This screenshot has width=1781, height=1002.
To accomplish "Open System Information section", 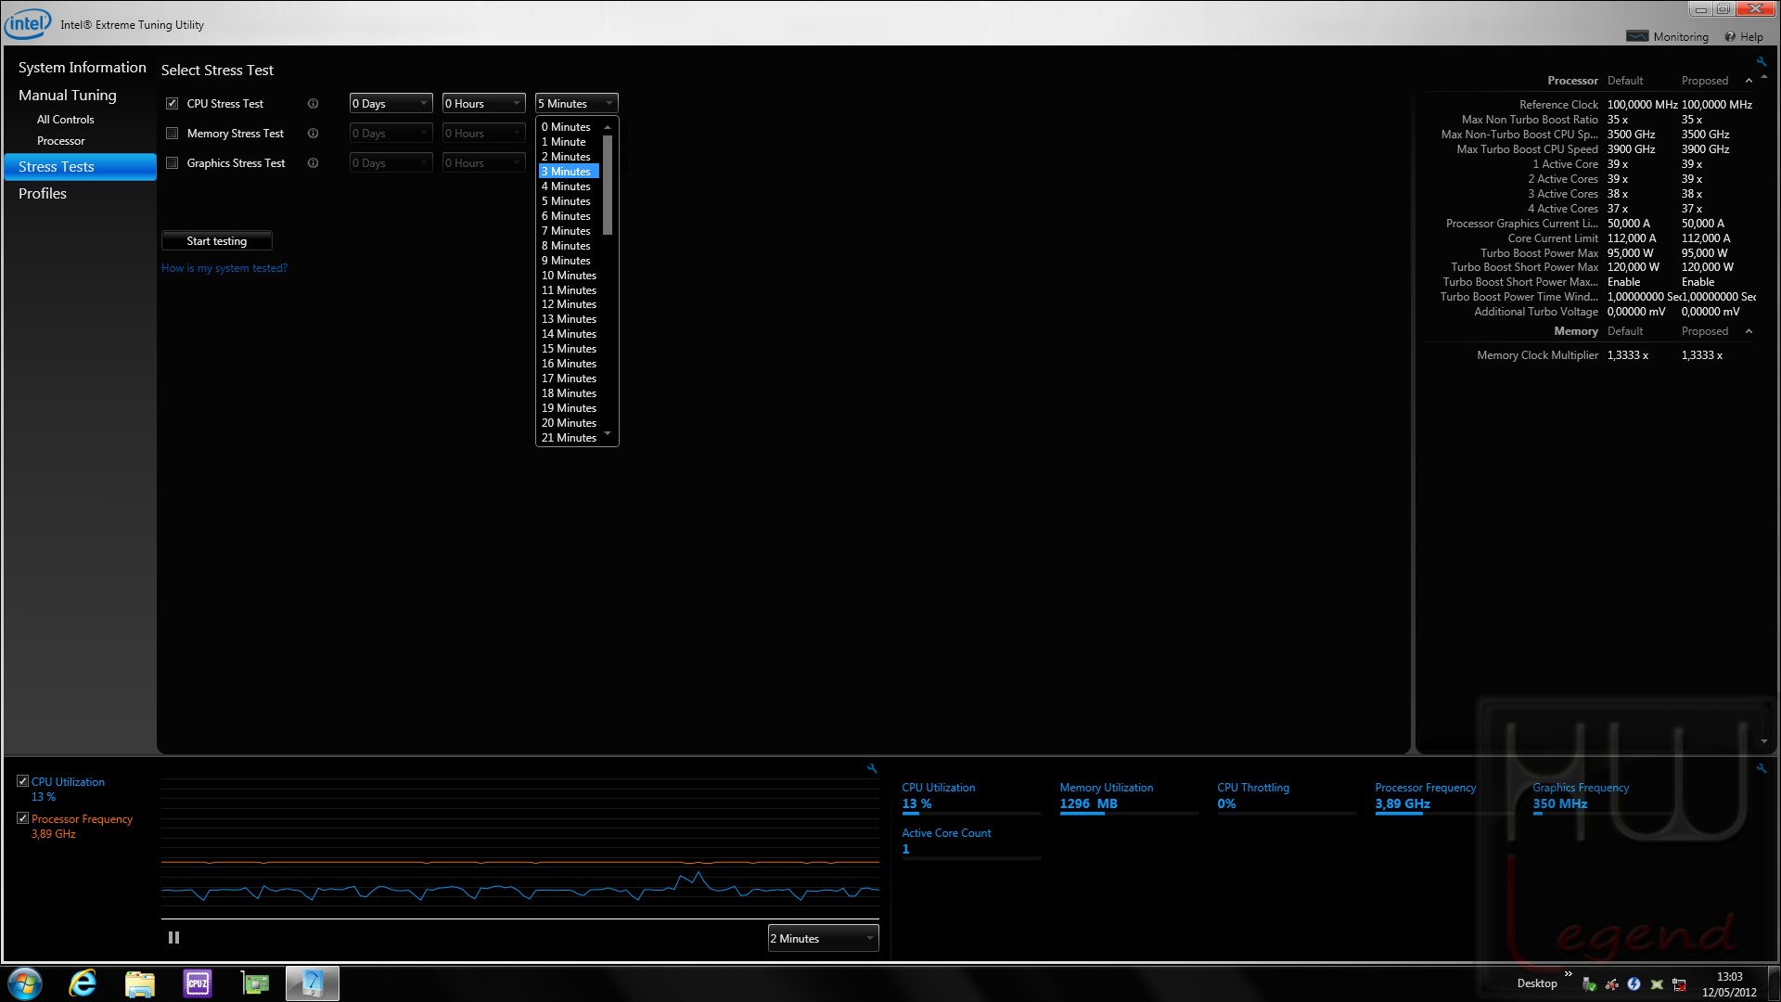I will (82, 68).
